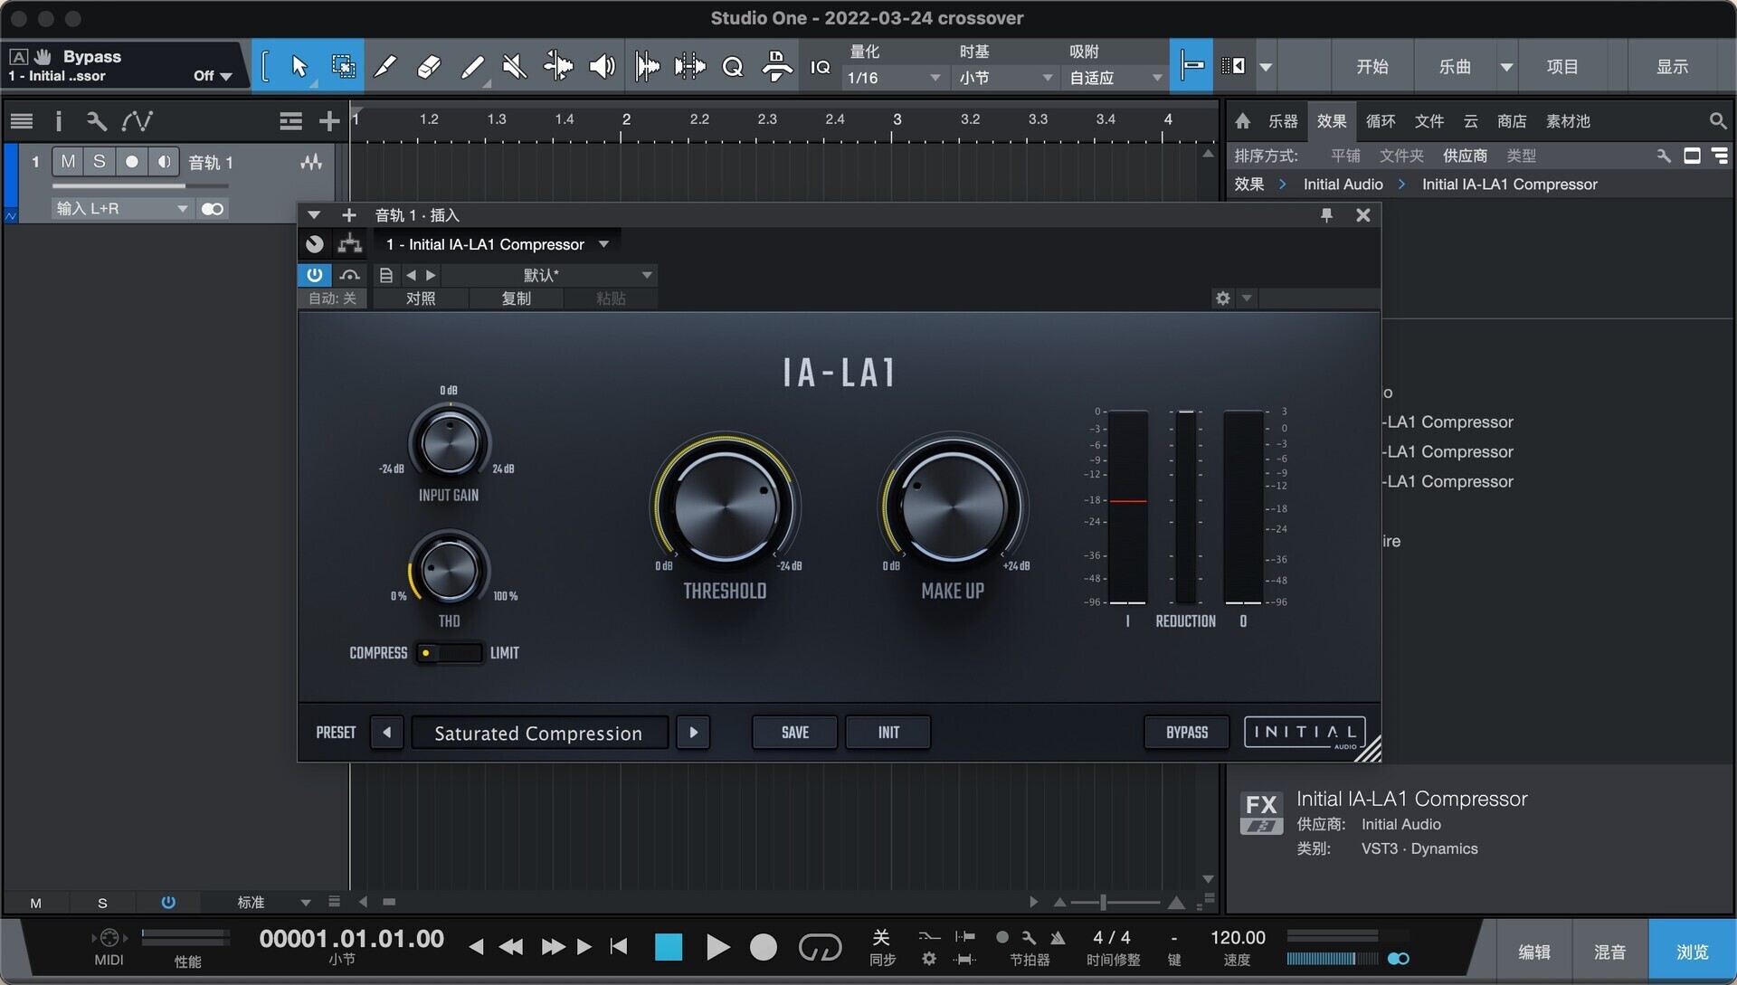Mute track 音轨 1 with M button
The image size is (1737, 985).
[x=68, y=162]
